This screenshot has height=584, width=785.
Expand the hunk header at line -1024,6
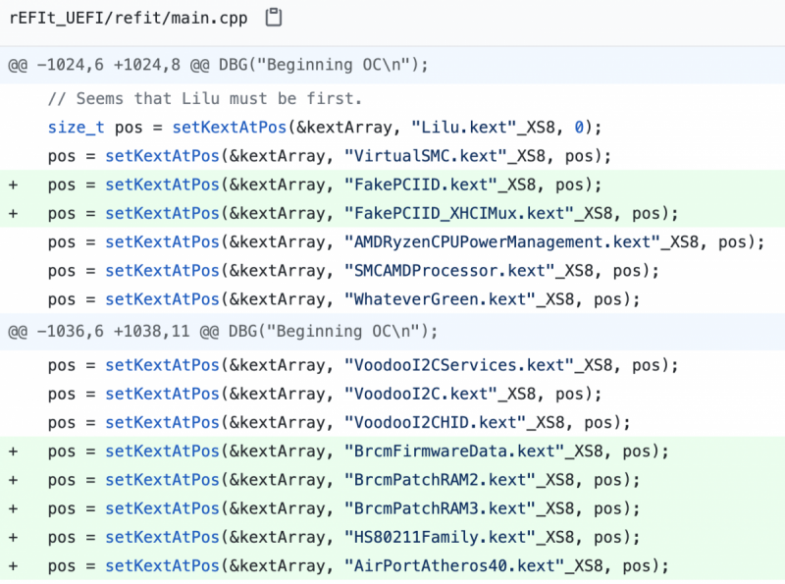(x=220, y=66)
